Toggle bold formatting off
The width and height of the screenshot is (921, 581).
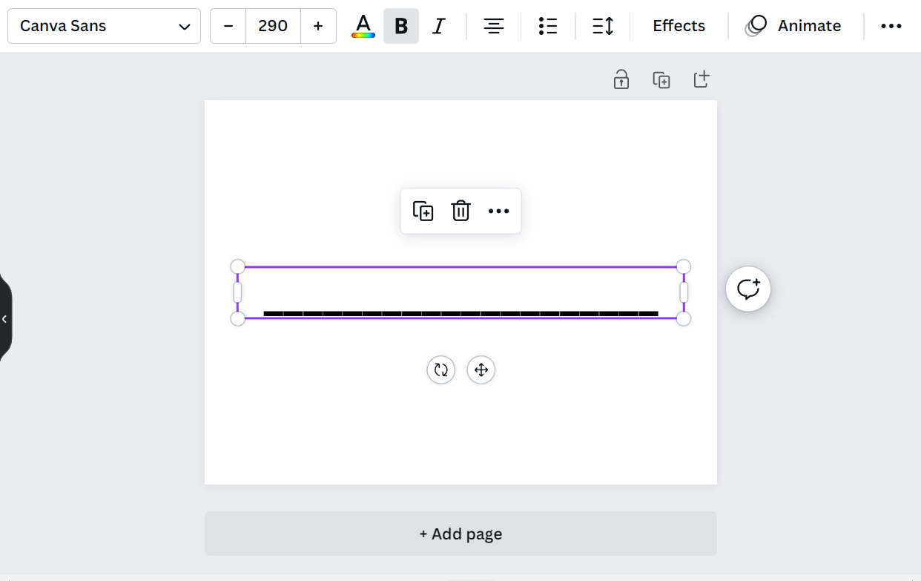pos(400,25)
